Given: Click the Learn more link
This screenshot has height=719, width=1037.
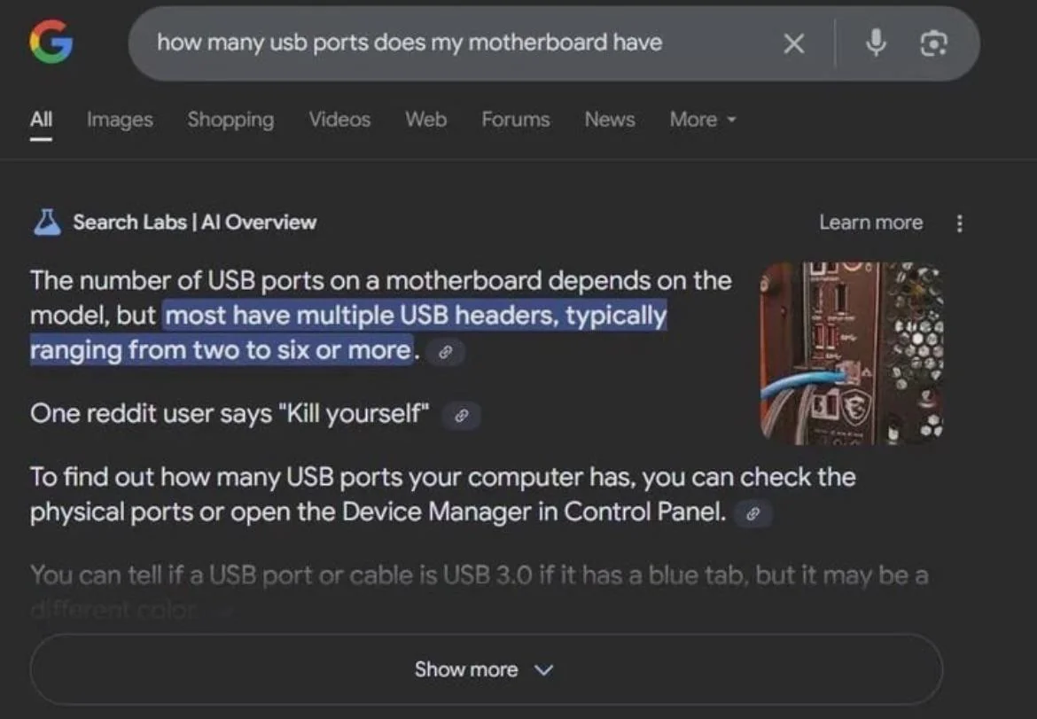Looking at the screenshot, I should (x=870, y=223).
